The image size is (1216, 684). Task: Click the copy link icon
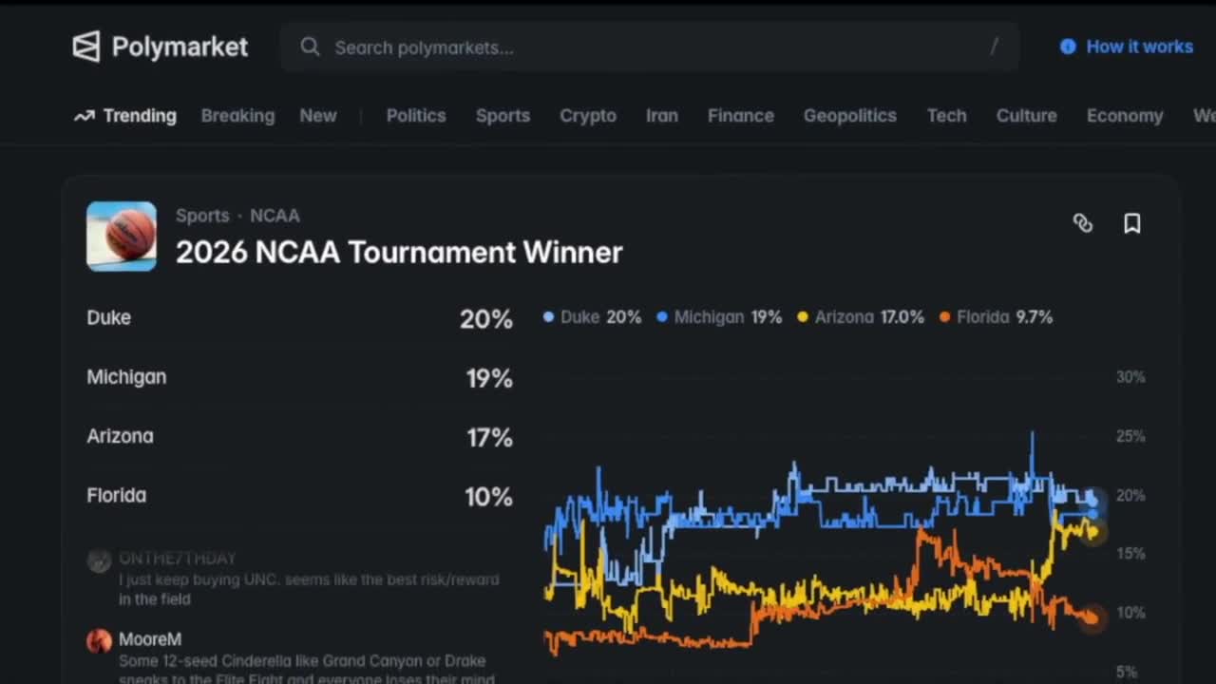point(1083,223)
